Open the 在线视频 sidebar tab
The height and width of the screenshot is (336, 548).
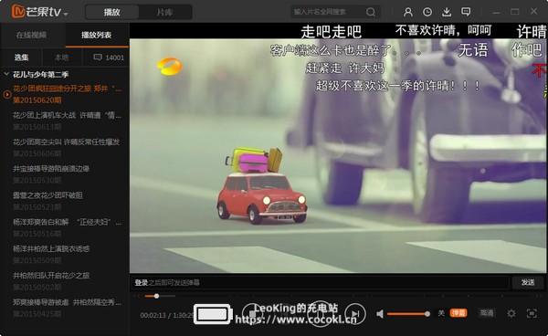31,35
